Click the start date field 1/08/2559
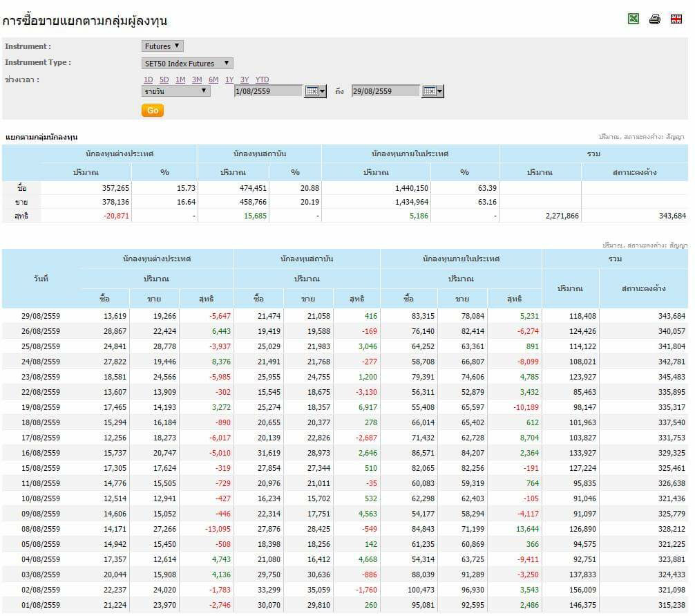 [x=267, y=91]
